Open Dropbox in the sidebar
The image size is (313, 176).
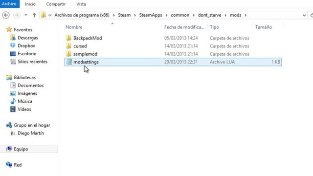[26, 45]
